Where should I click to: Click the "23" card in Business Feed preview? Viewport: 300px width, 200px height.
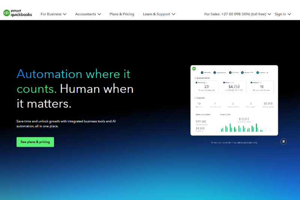[207, 87]
